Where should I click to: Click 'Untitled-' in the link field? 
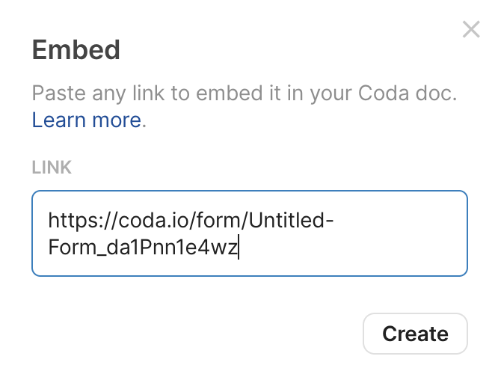point(287,221)
